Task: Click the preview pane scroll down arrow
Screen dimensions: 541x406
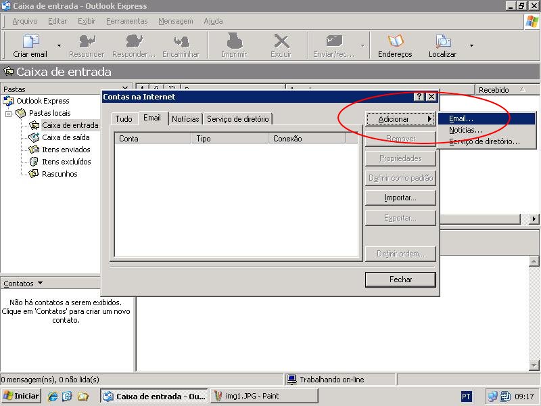Action: 534,365
